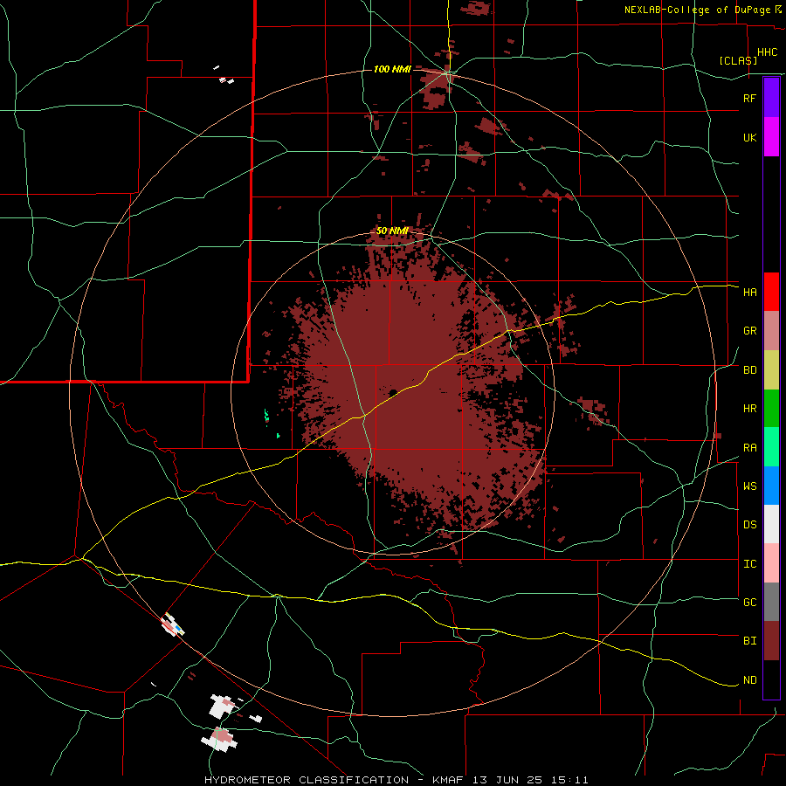Click the '13 JUN 25 15:11' timestamp
Image resolution: width=786 pixels, height=786 pixels.
click(x=531, y=780)
